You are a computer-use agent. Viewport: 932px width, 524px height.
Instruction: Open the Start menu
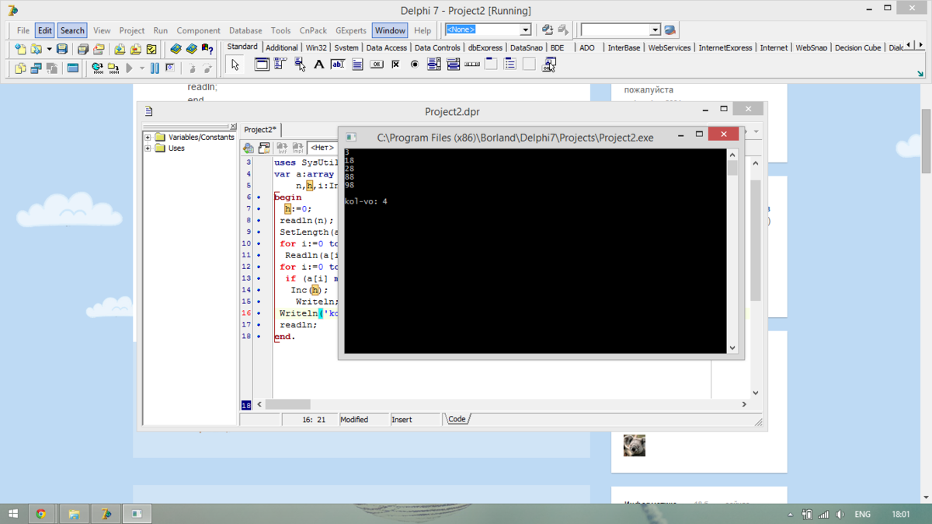tap(13, 514)
